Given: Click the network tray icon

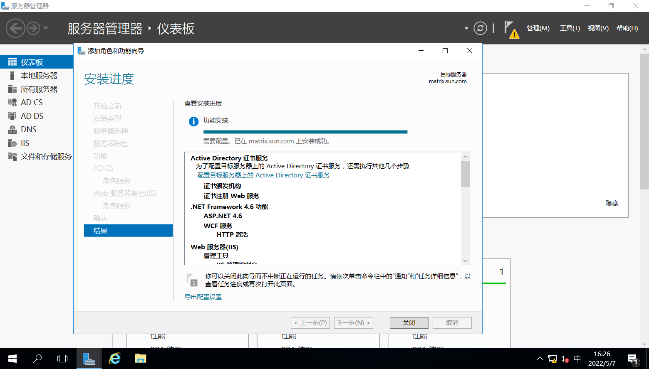Looking at the screenshot, I should [x=552, y=359].
